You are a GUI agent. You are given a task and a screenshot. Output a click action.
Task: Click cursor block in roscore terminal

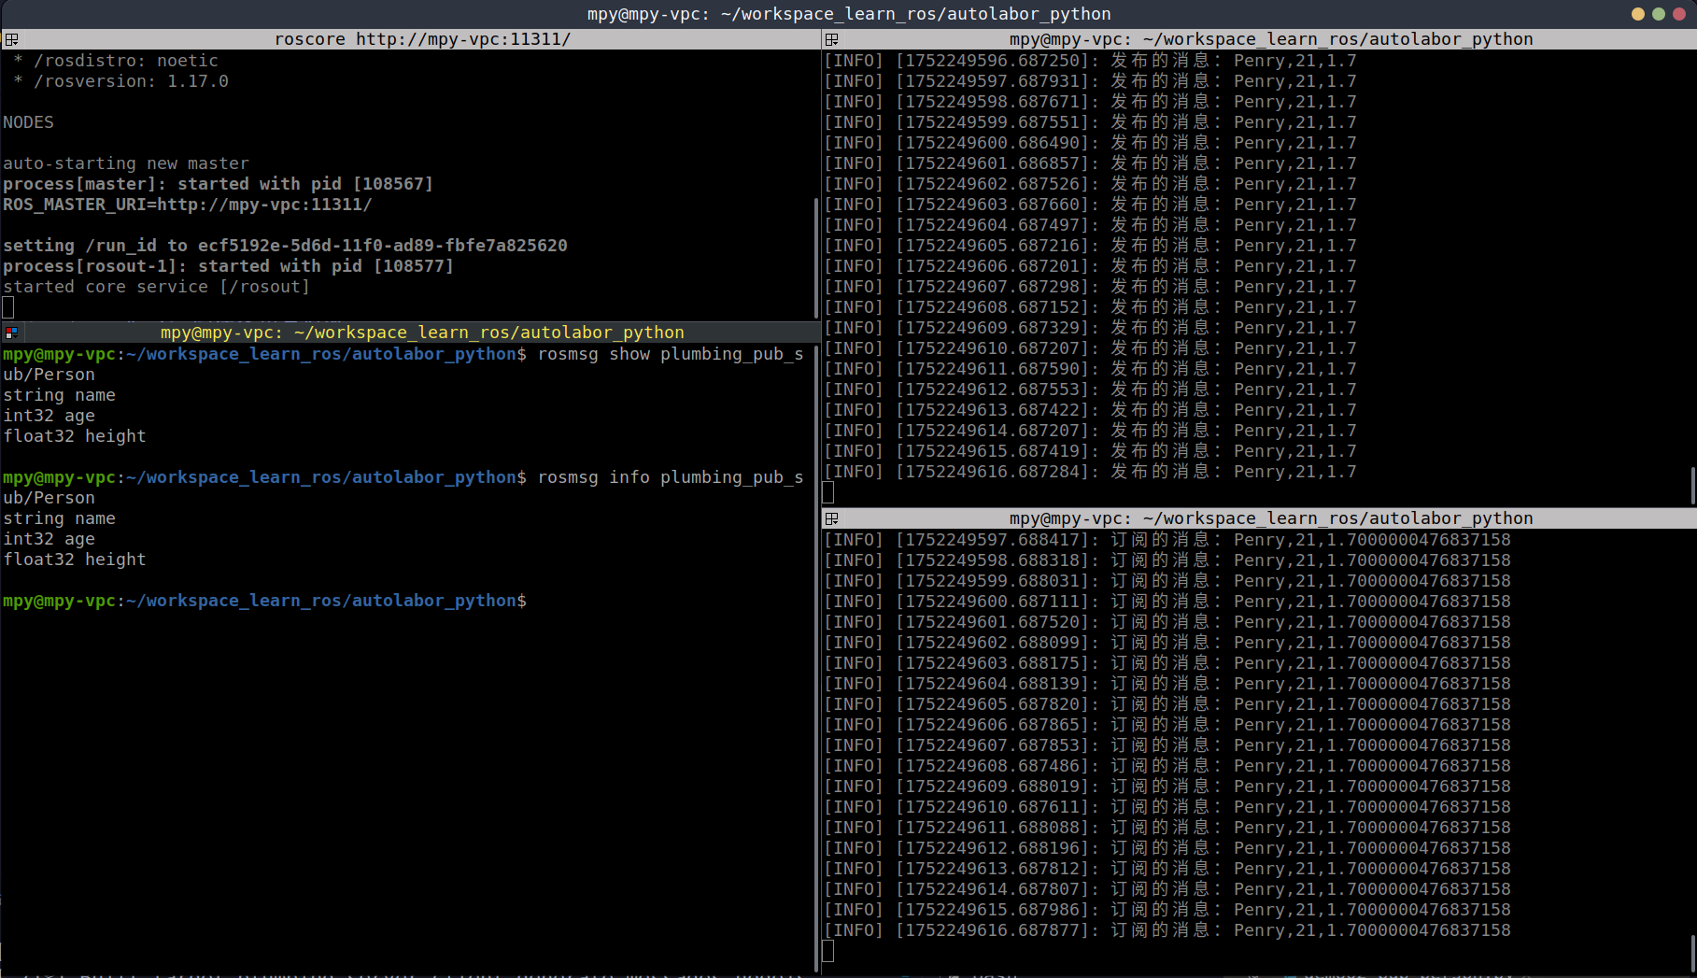pos(8,307)
